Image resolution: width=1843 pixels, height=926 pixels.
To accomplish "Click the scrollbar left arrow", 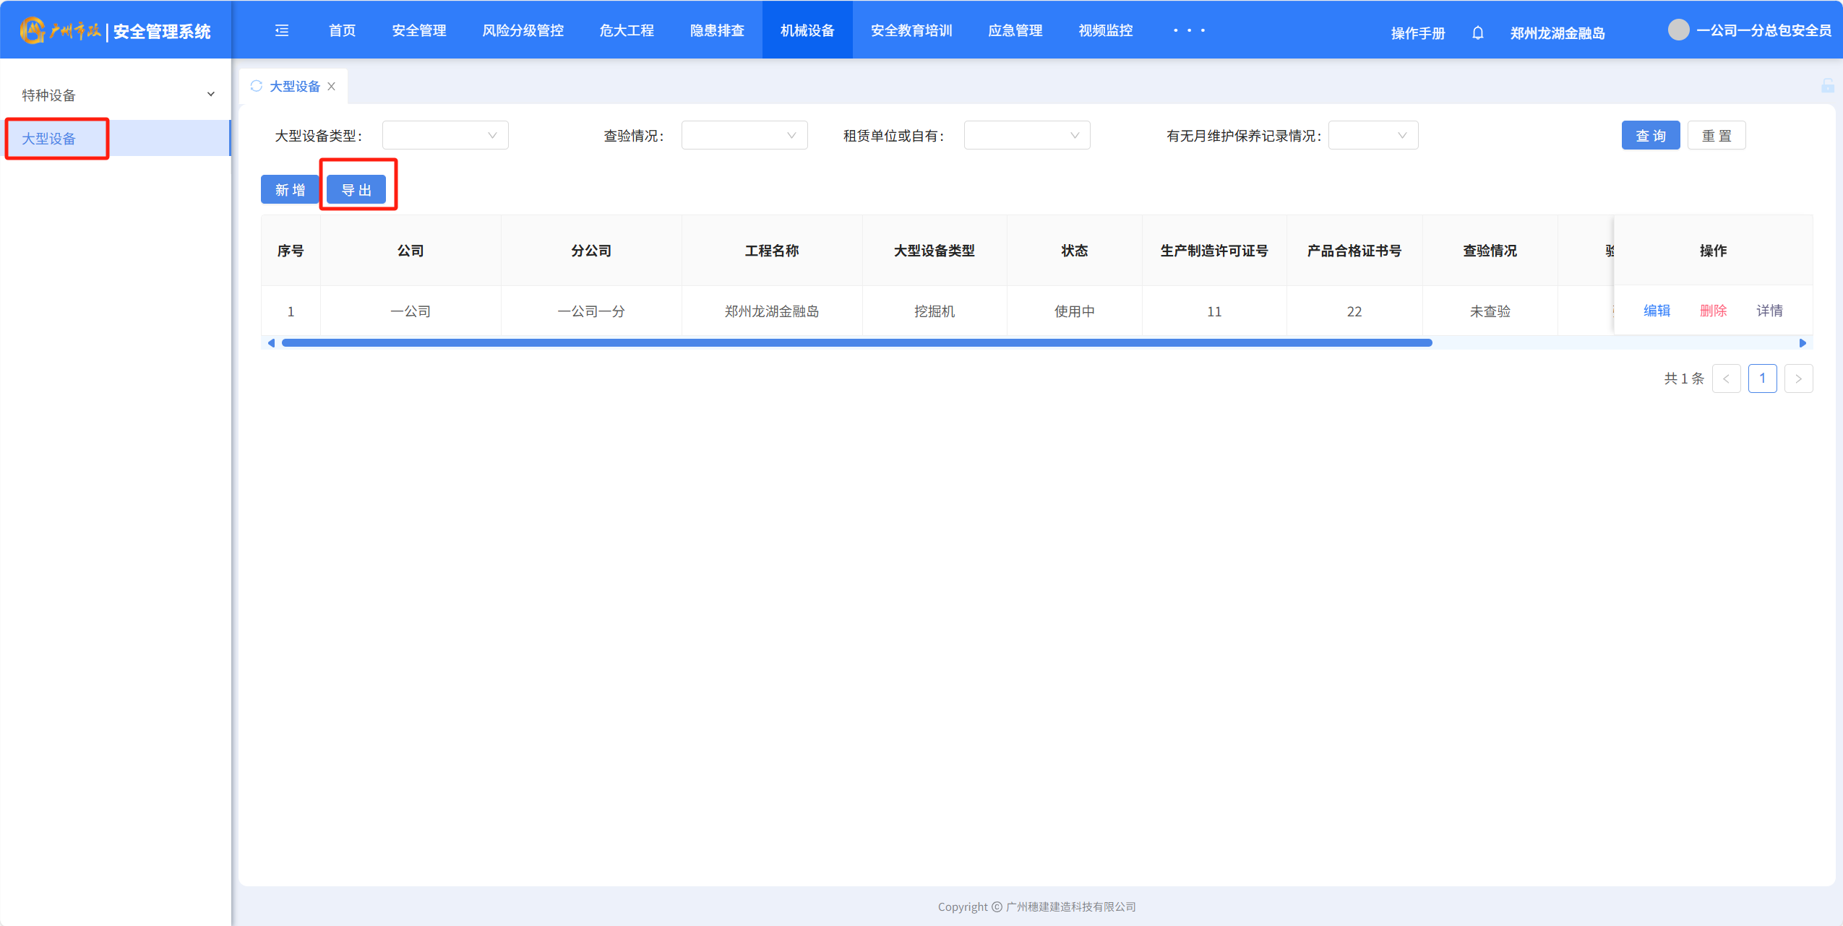I will tap(271, 343).
